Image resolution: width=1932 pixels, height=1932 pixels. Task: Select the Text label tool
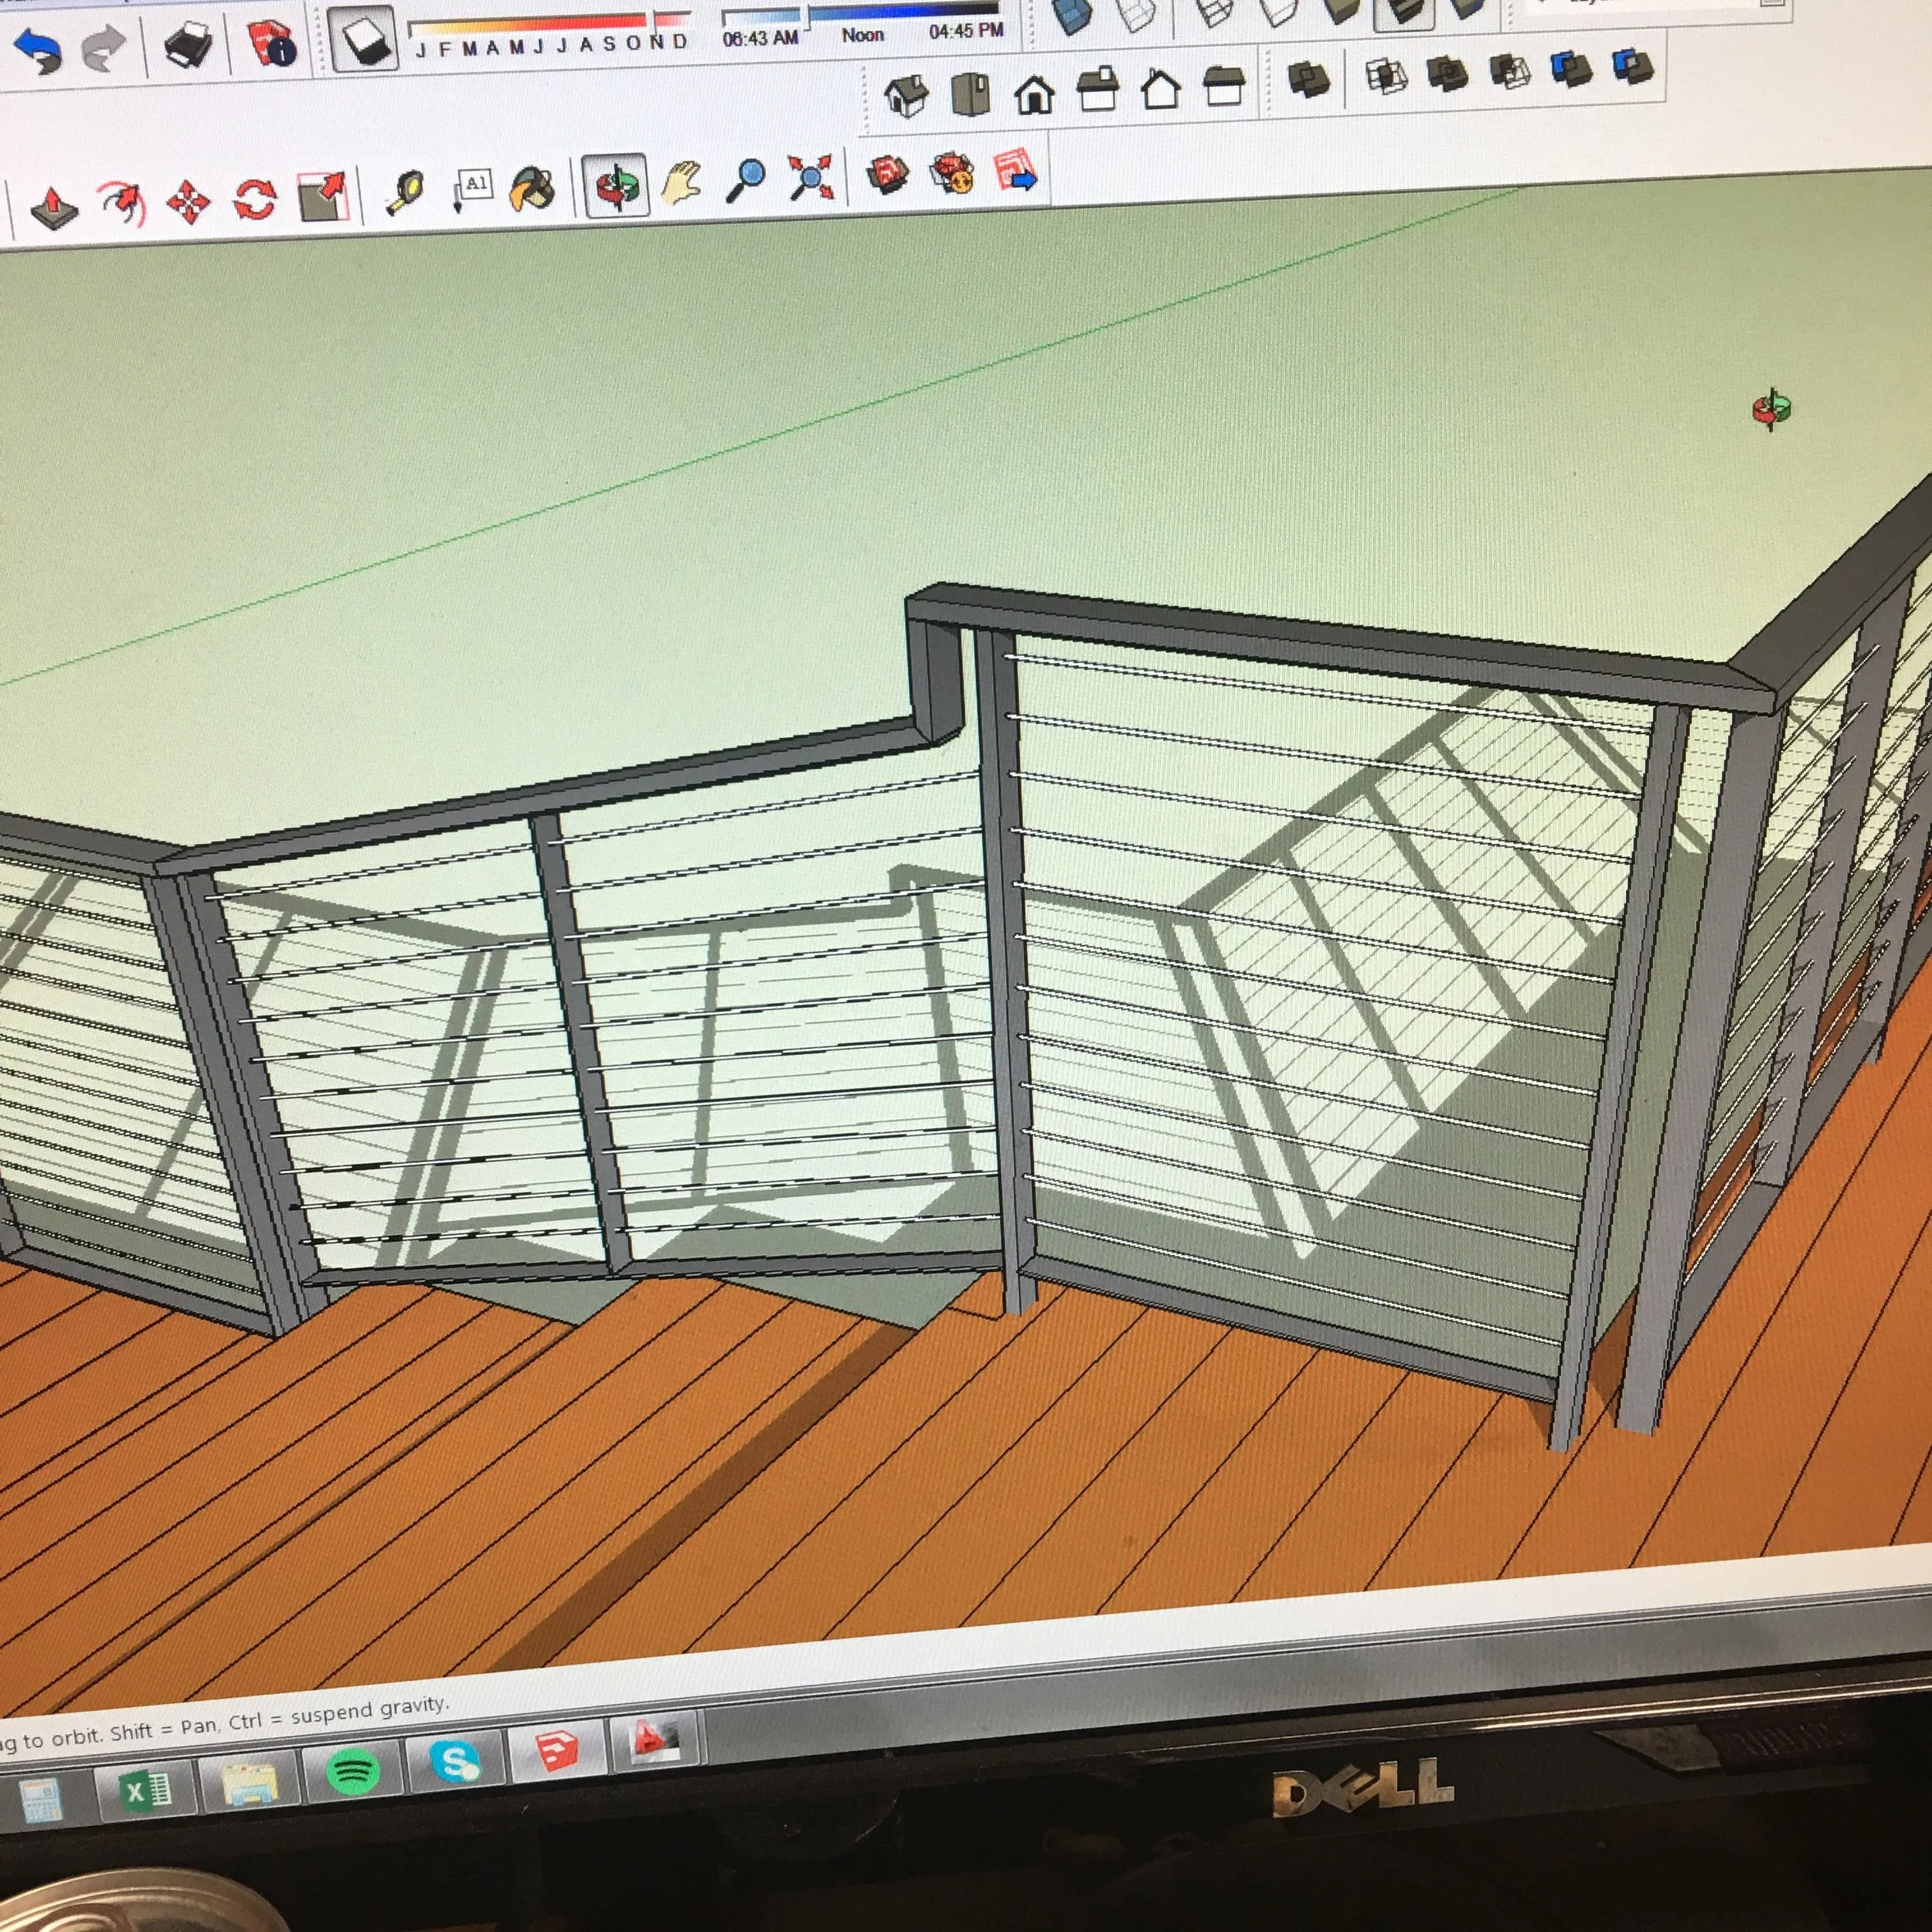point(472,189)
